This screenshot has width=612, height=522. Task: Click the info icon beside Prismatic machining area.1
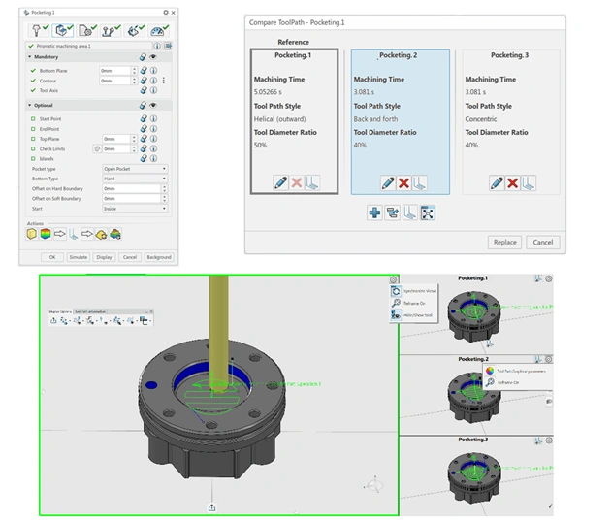[157, 46]
